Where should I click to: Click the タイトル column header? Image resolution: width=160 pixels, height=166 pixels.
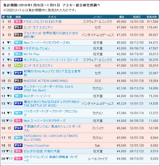point(52,17)
